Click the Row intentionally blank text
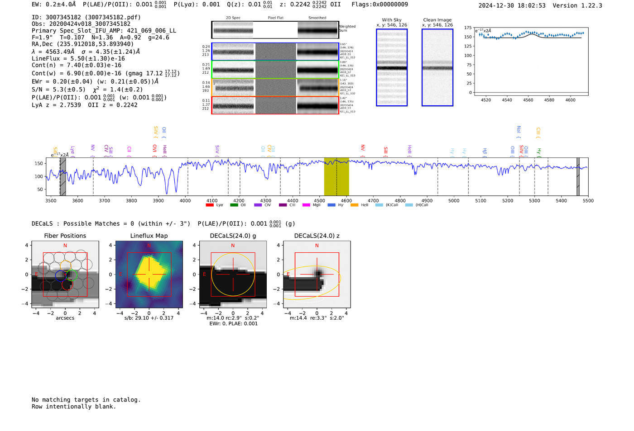 pos(74,407)
